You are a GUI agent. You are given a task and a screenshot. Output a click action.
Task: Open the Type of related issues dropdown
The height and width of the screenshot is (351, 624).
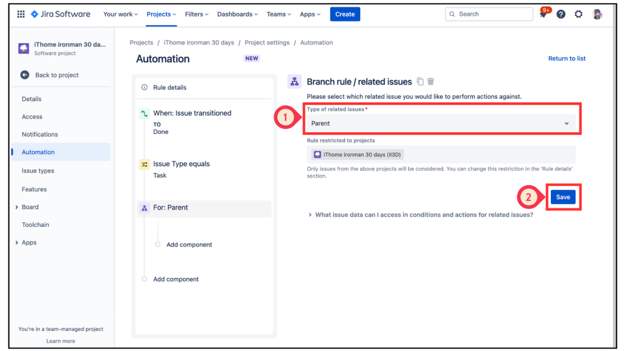[x=441, y=123]
